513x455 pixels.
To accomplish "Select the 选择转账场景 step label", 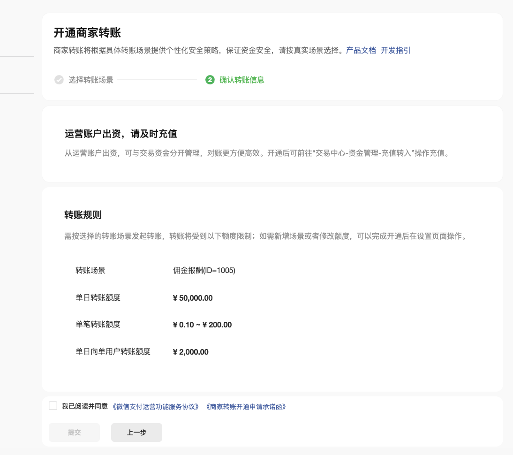I will [x=91, y=80].
